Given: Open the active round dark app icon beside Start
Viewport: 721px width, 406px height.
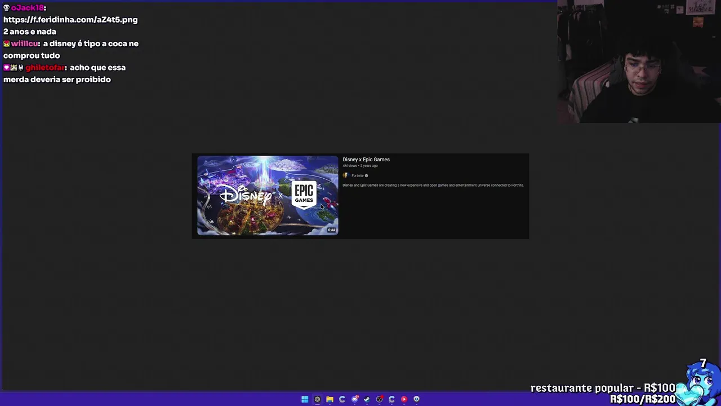Looking at the screenshot, I should 317,399.
